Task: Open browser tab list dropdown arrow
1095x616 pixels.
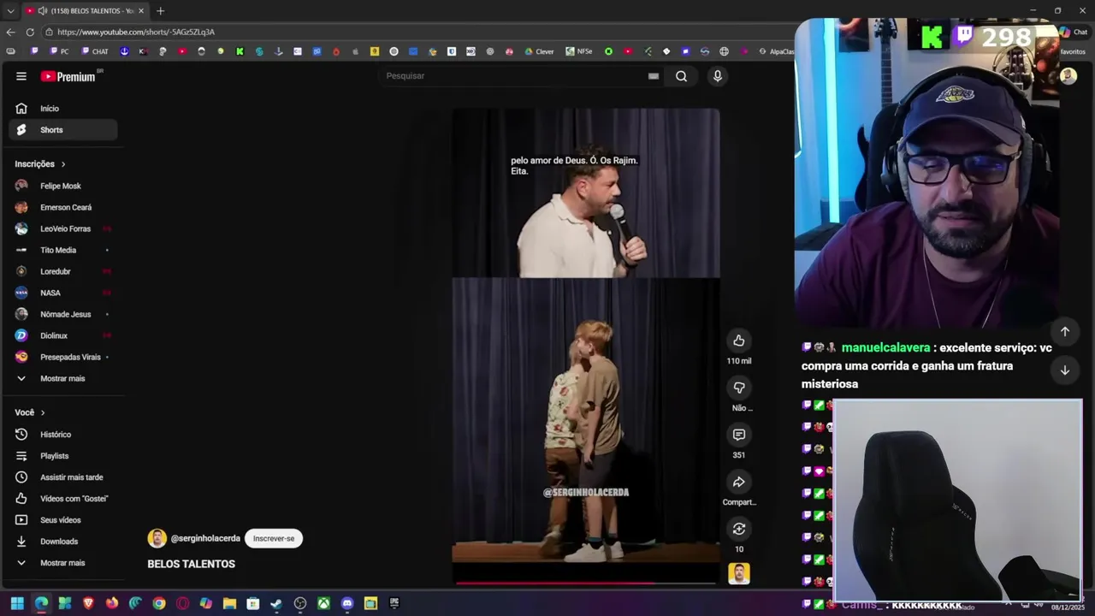Action: (x=10, y=10)
